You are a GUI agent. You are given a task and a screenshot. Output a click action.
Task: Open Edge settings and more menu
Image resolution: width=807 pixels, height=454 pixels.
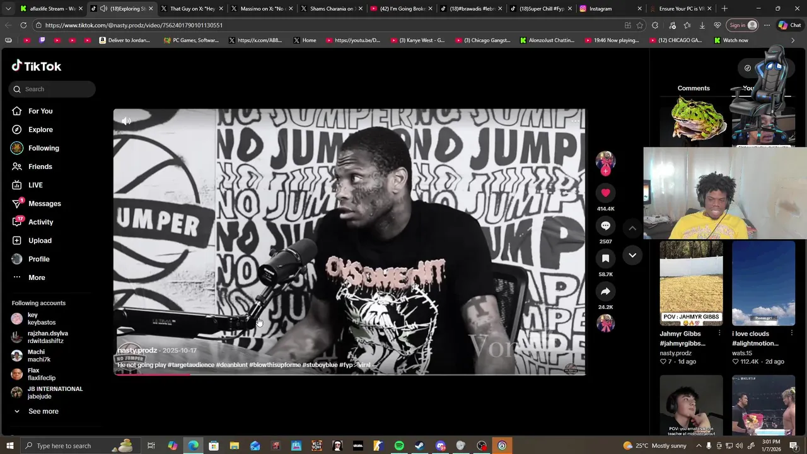767,25
